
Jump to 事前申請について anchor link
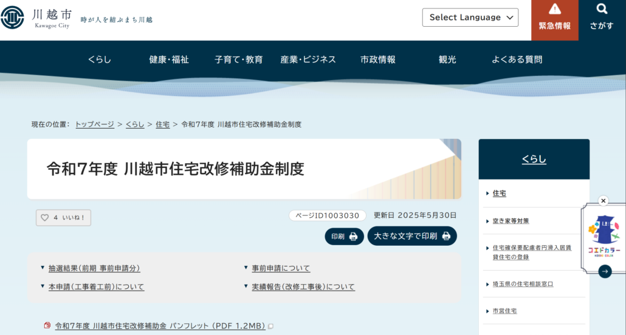[x=281, y=268]
